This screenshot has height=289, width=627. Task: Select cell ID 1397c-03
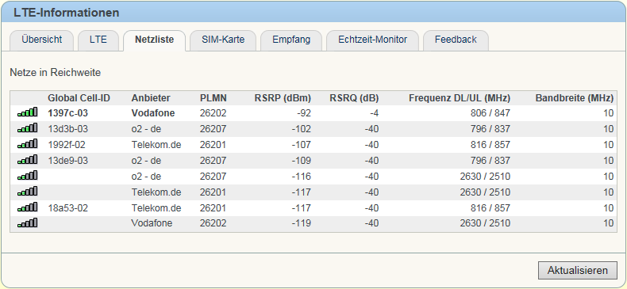tap(68, 113)
